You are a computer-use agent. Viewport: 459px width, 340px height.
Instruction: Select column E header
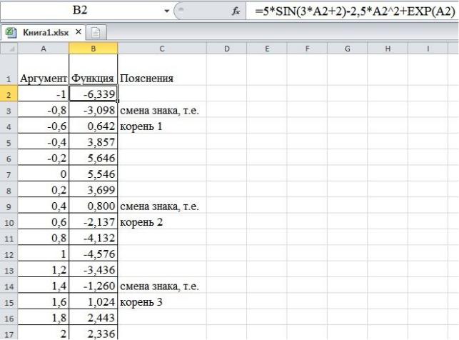pyautogui.click(x=267, y=49)
